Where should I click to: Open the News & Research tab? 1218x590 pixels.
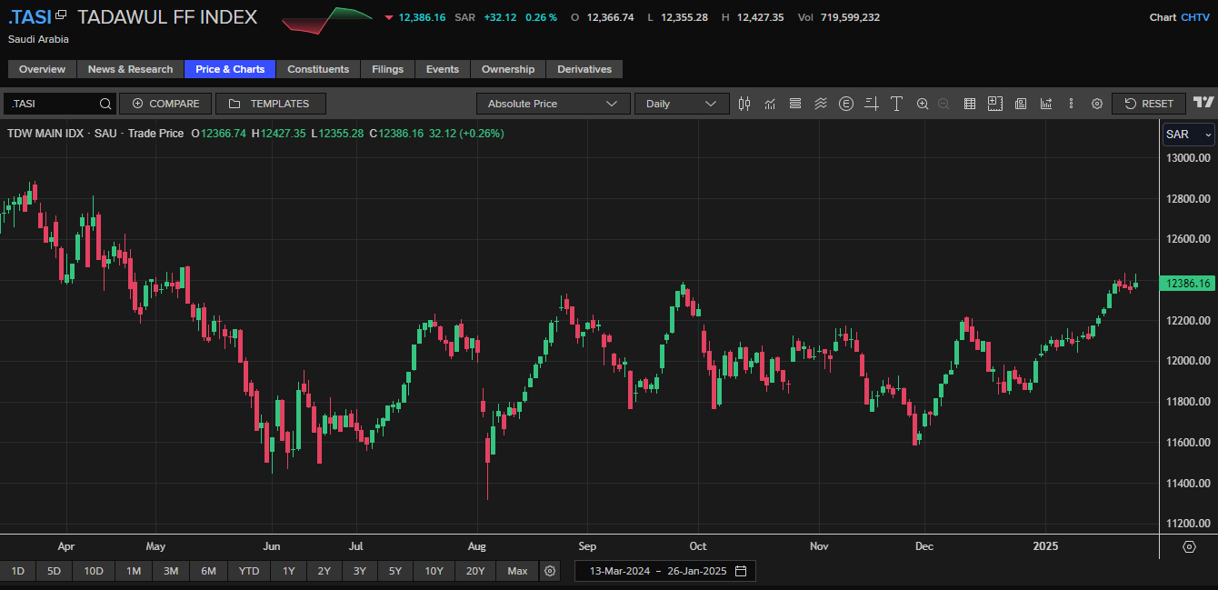(x=130, y=69)
